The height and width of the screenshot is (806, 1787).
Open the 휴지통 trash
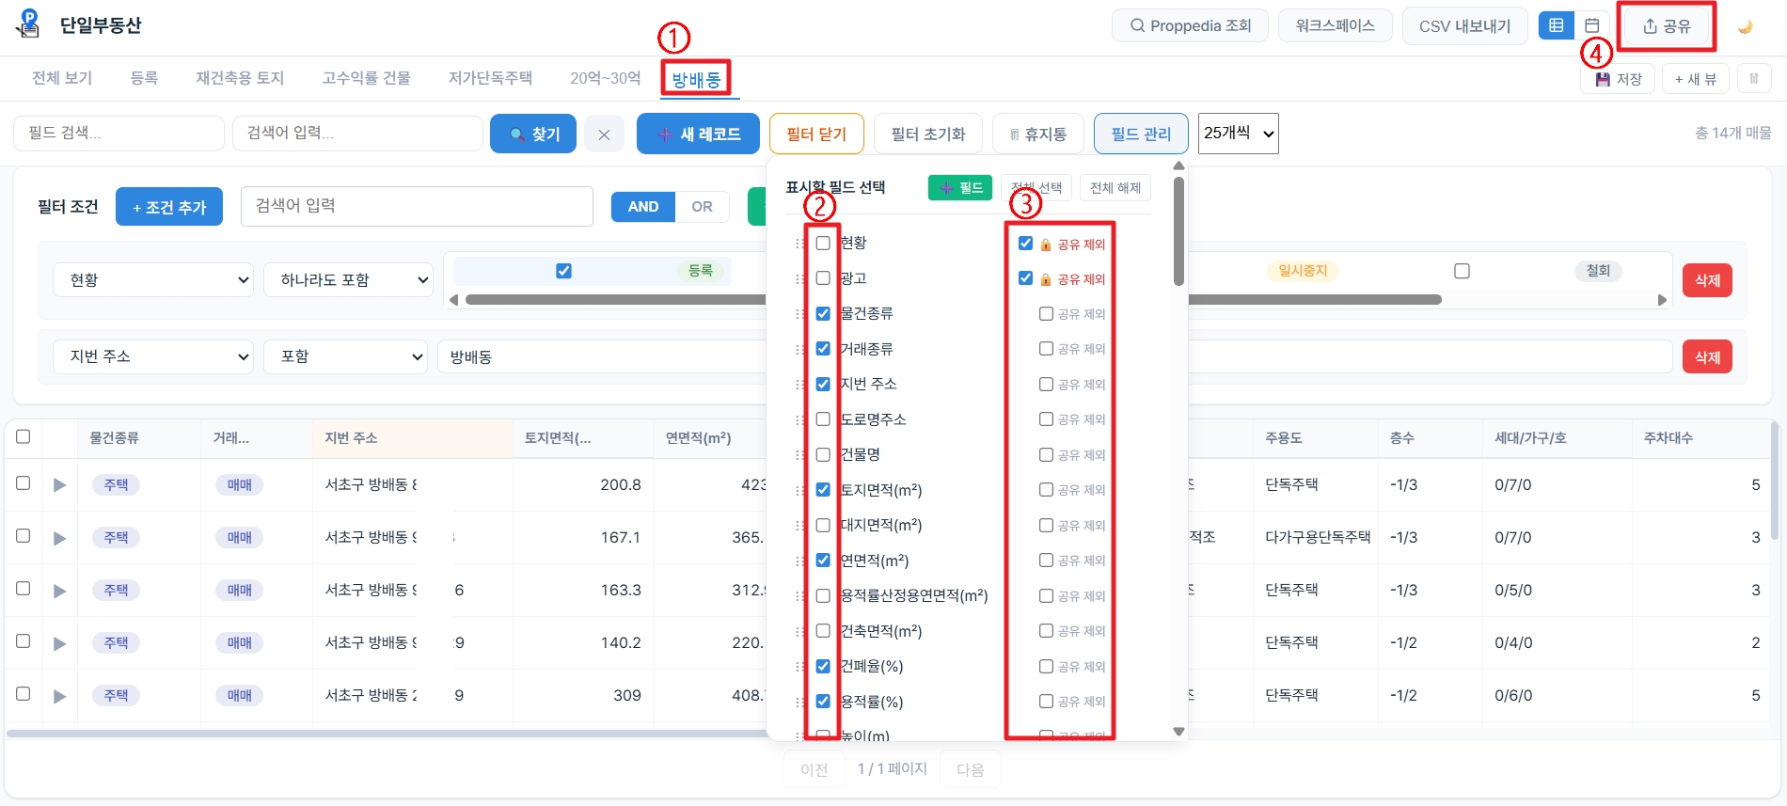[x=1038, y=134]
